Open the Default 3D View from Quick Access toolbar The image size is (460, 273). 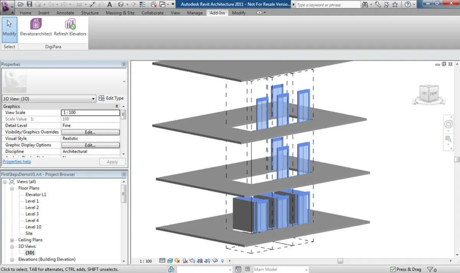tap(121, 4)
